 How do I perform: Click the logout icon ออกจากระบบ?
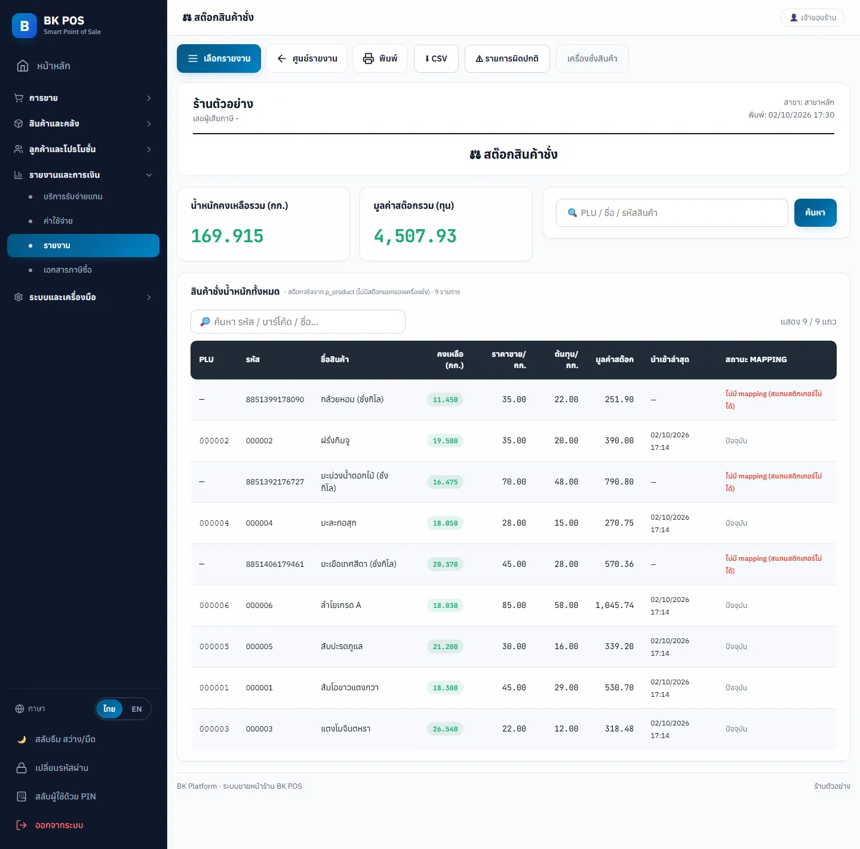point(21,825)
